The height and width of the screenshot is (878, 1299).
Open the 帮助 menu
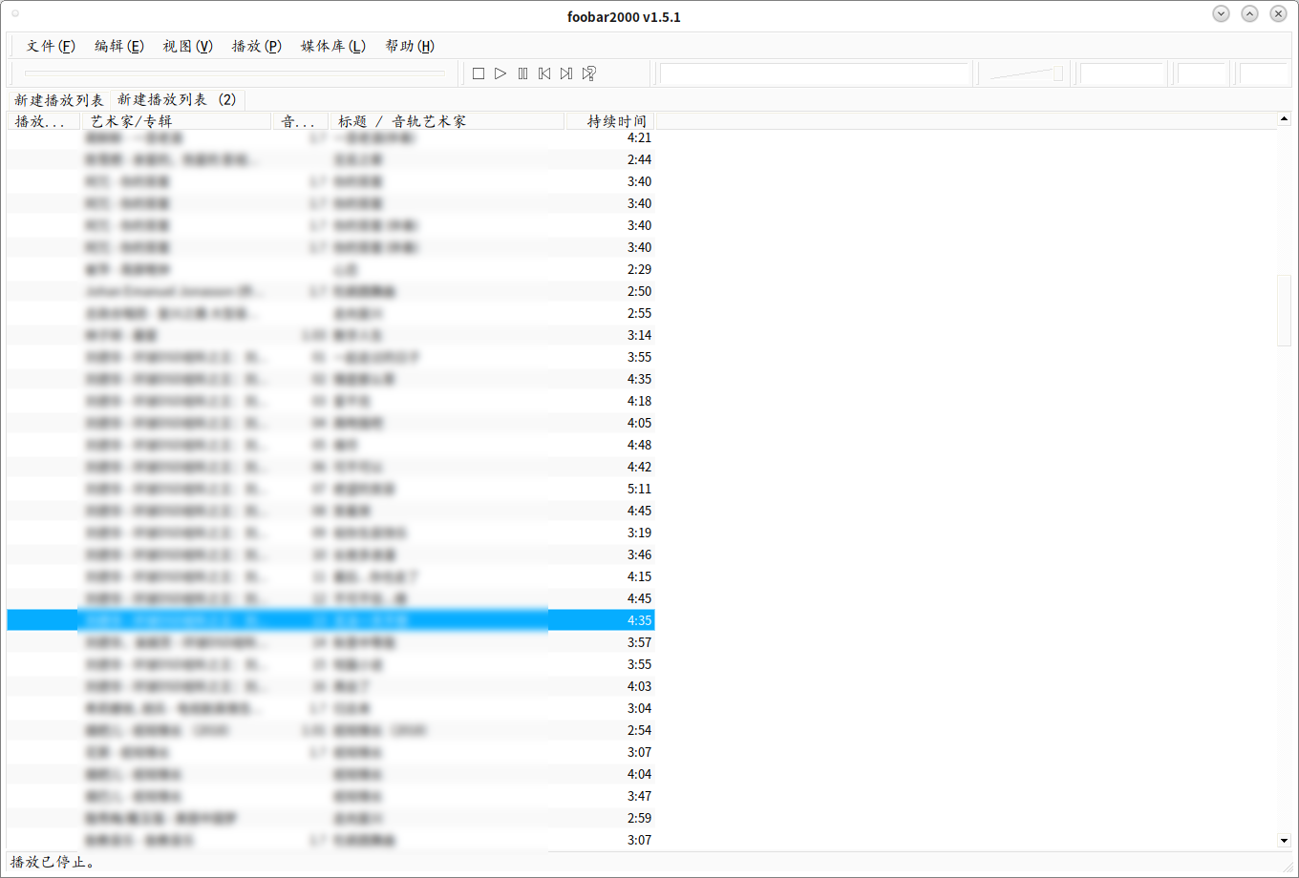coord(411,45)
